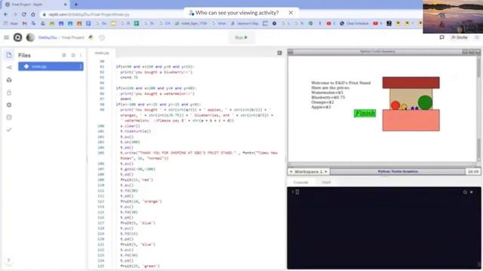Add a new file in the Files panel
The width and height of the screenshot is (483, 271).
[64, 55]
